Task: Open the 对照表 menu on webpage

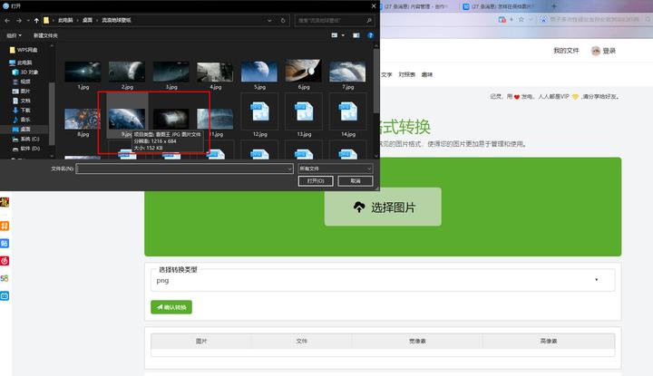Action: (x=407, y=75)
